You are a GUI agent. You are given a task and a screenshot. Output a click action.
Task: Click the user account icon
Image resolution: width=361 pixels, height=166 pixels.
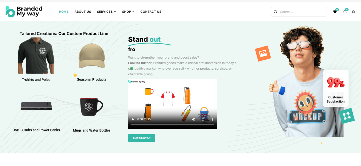353,12
